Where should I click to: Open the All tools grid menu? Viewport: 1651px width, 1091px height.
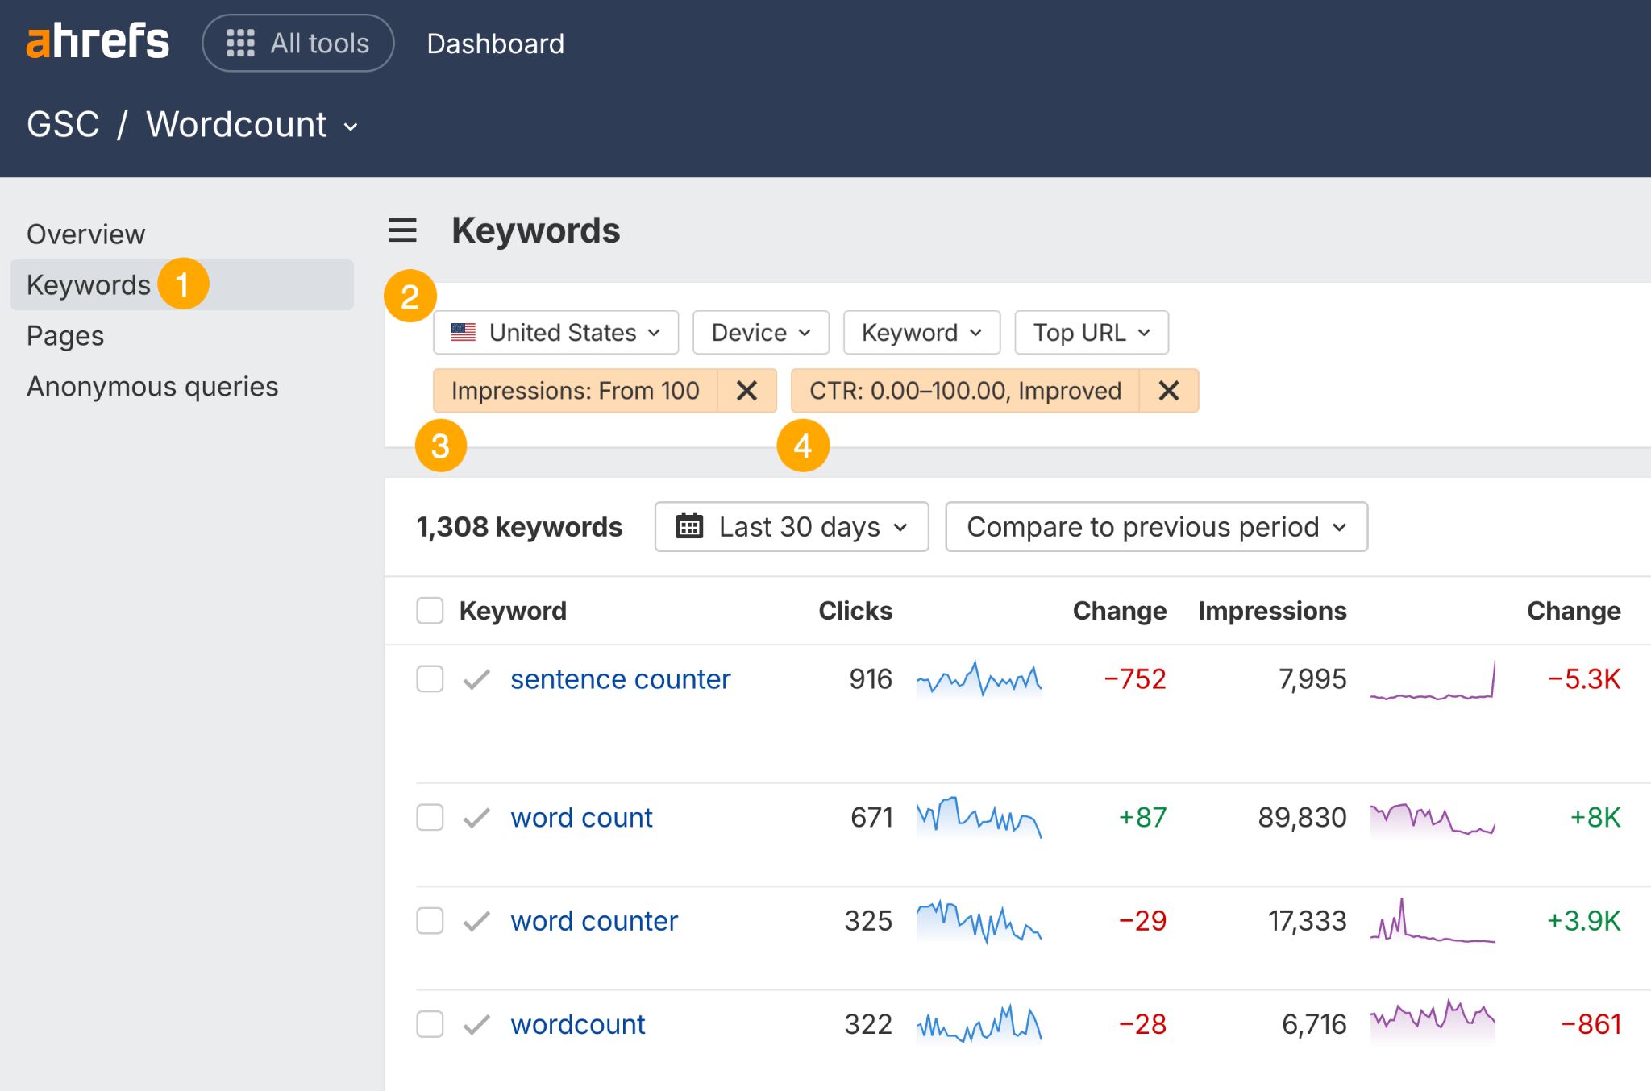(x=297, y=42)
